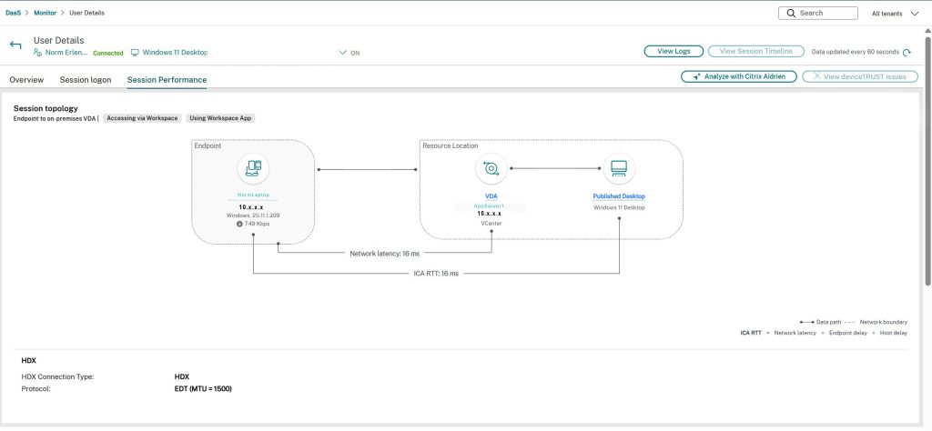Click the HDX Connection Type label
The width and height of the screenshot is (932, 431).
tap(57, 376)
